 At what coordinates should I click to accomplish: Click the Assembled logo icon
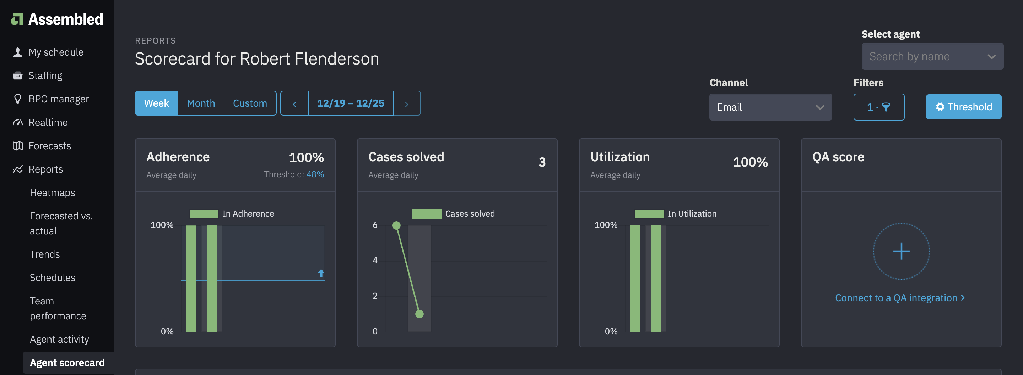pyautogui.click(x=17, y=19)
